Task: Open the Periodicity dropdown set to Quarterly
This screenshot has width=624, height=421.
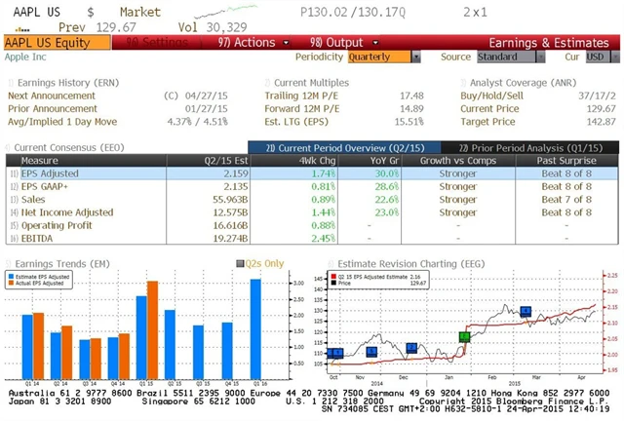Action: (379, 57)
